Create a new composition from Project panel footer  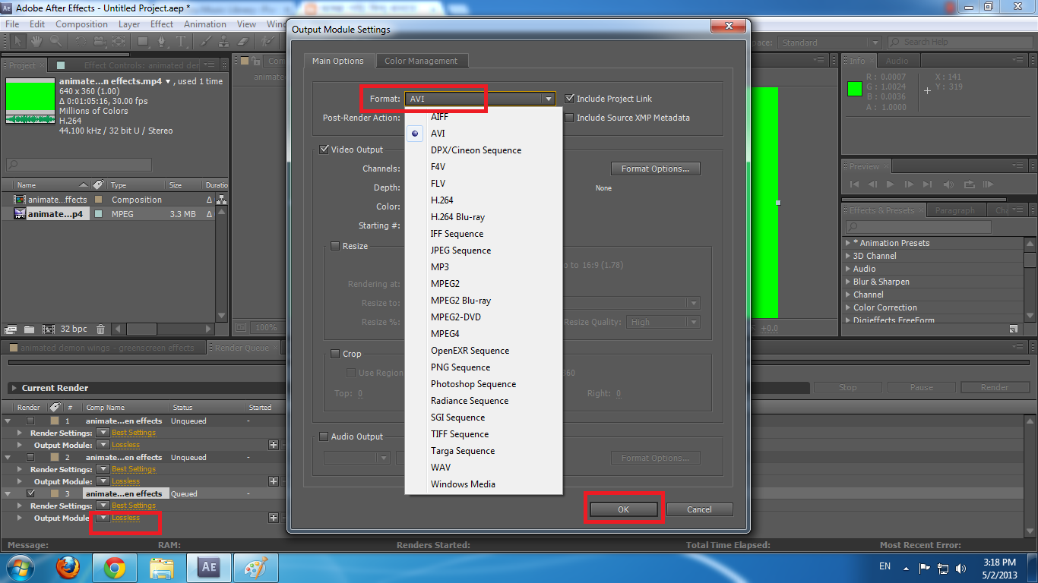[x=48, y=329]
